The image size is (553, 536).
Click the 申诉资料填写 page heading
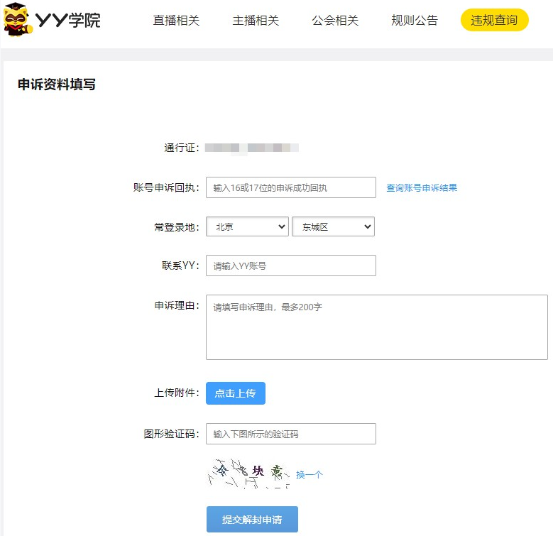click(x=57, y=85)
